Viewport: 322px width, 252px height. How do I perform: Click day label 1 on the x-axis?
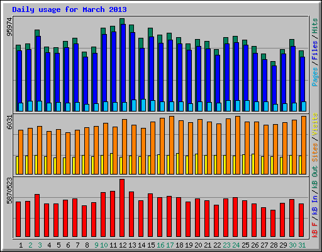(21, 245)
